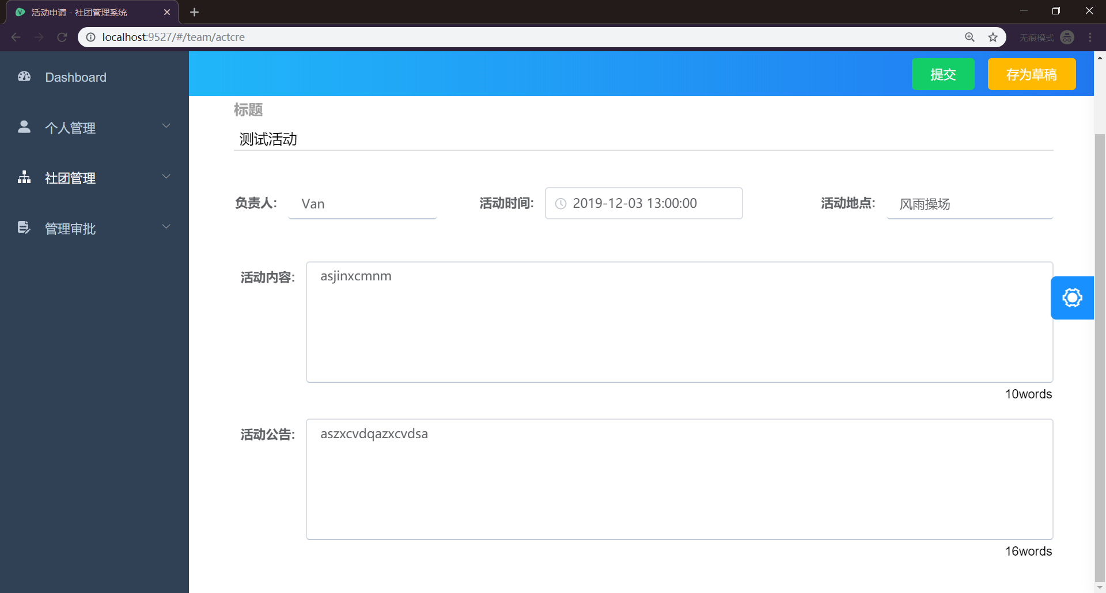Click the 负责人 field with Van
The image size is (1106, 593).
362,204
